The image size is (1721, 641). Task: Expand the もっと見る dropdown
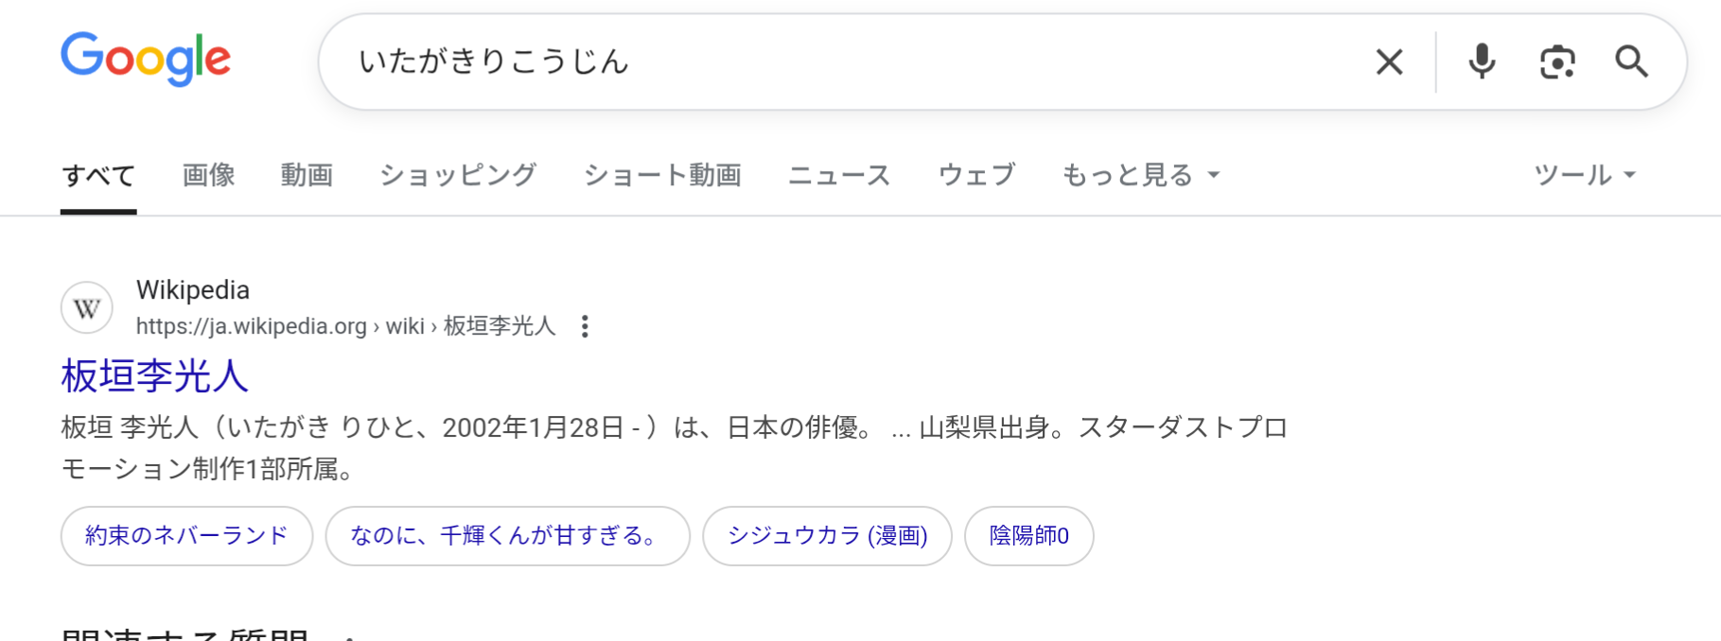1141,175
